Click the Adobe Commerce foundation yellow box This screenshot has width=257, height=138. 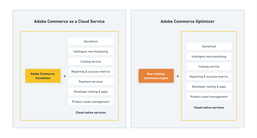pos(43,76)
